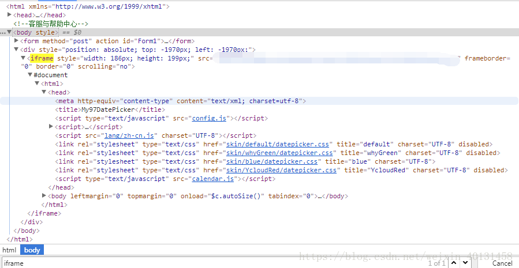Select the green HTML comment line
The width and height of the screenshot is (519, 268).
(51, 24)
